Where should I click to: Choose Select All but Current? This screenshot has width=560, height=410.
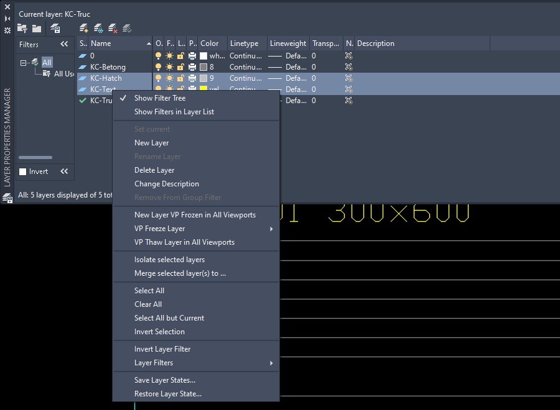point(196,318)
